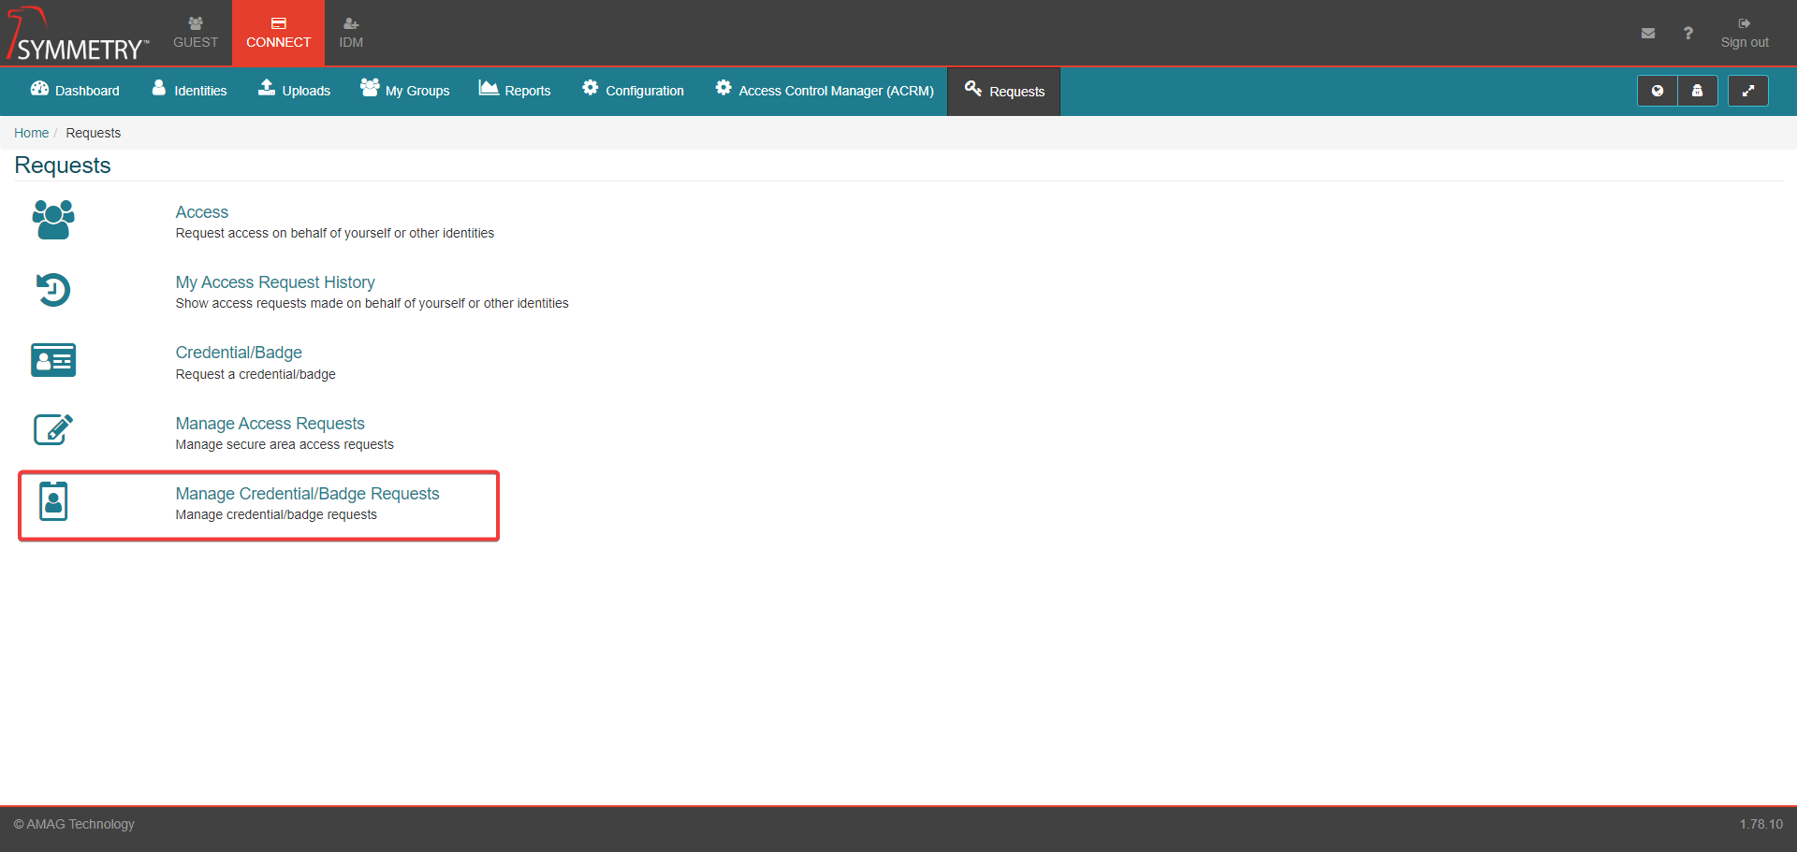Go to Home via the breadcrumb

coord(31,133)
